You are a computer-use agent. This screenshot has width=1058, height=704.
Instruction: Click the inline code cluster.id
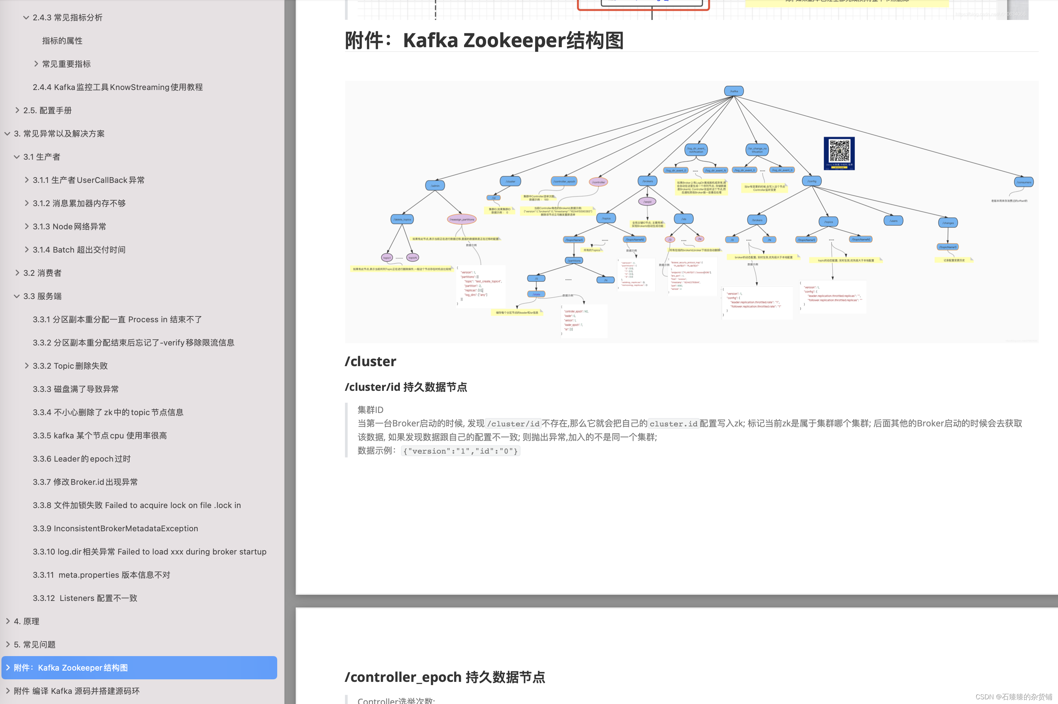tap(673, 423)
